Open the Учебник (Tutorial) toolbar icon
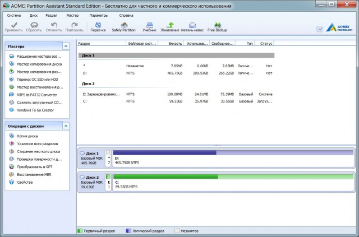This screenshot has width=359, height=237. pyautogui.click(x=149, y=27)
